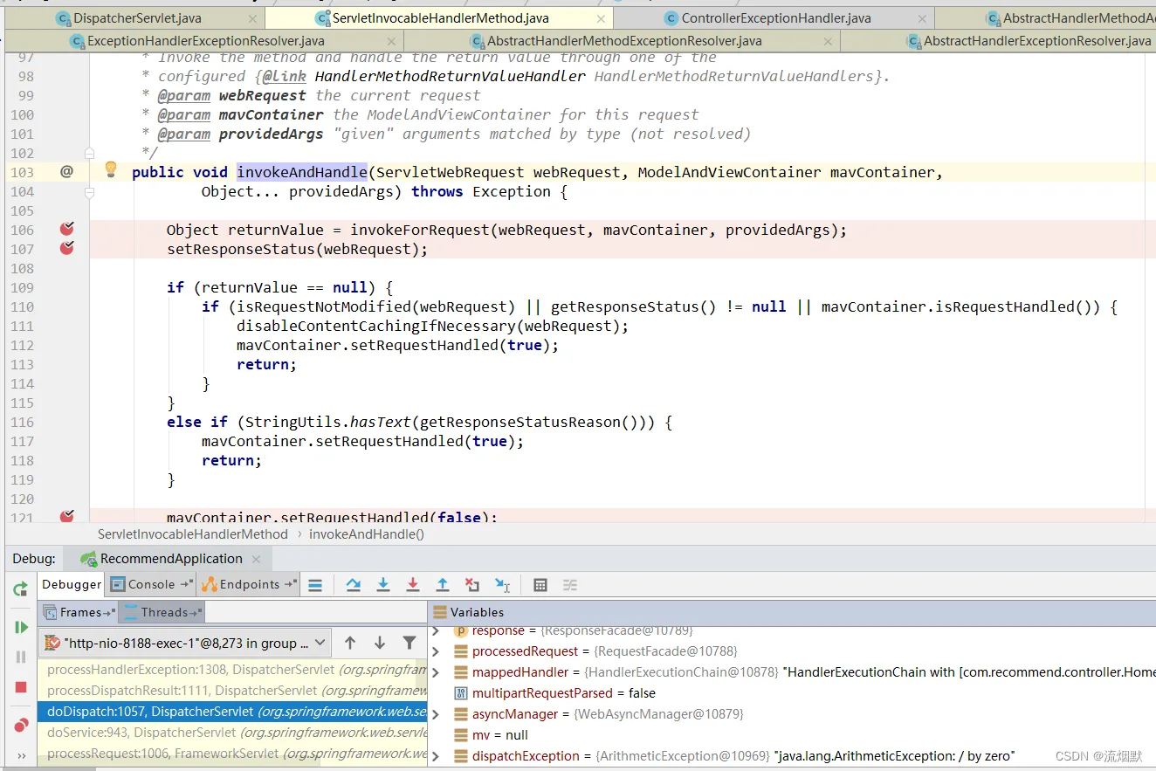
Task: Select the multipartRequestParsed = false variable
Action: pos(563,693)
